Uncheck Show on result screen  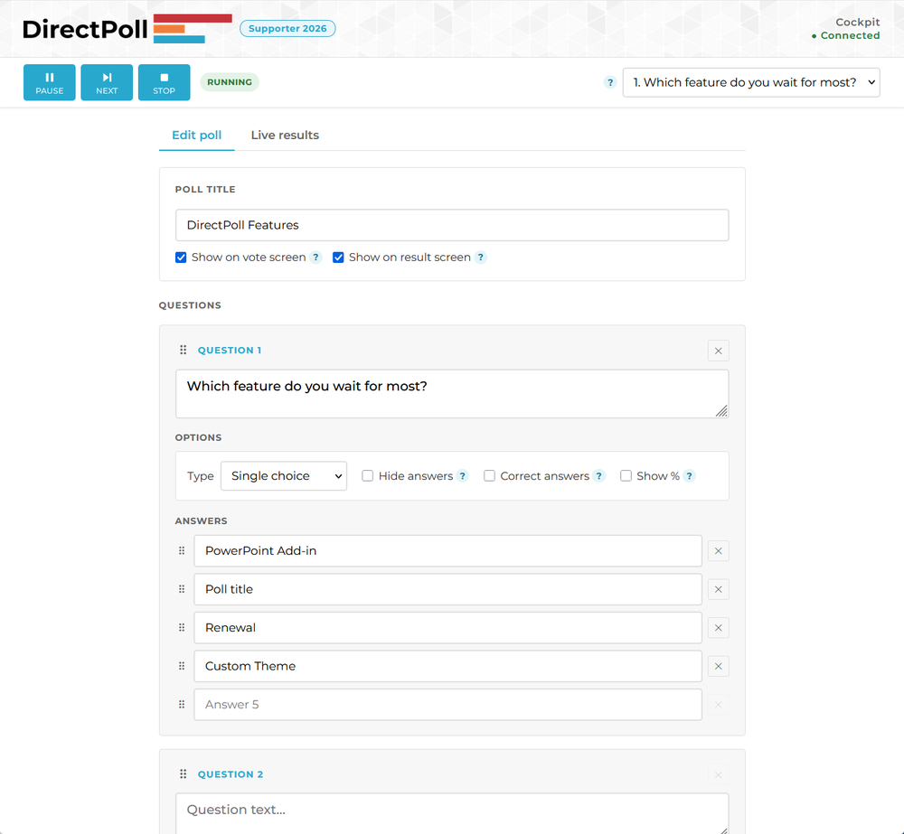coord(338,257)
